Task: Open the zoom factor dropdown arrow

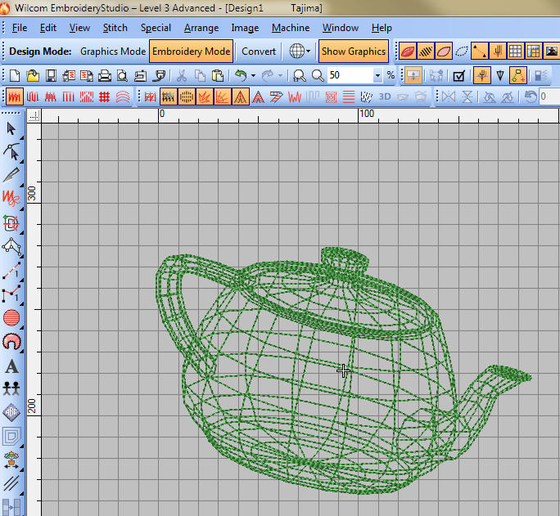Action: pyautogui.click(x=377, y=75)
